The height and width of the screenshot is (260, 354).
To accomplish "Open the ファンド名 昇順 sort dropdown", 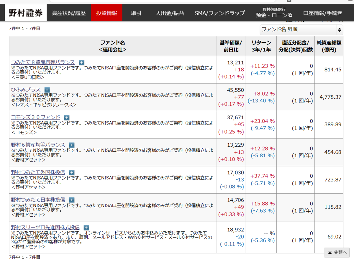I will click(301, 30).
